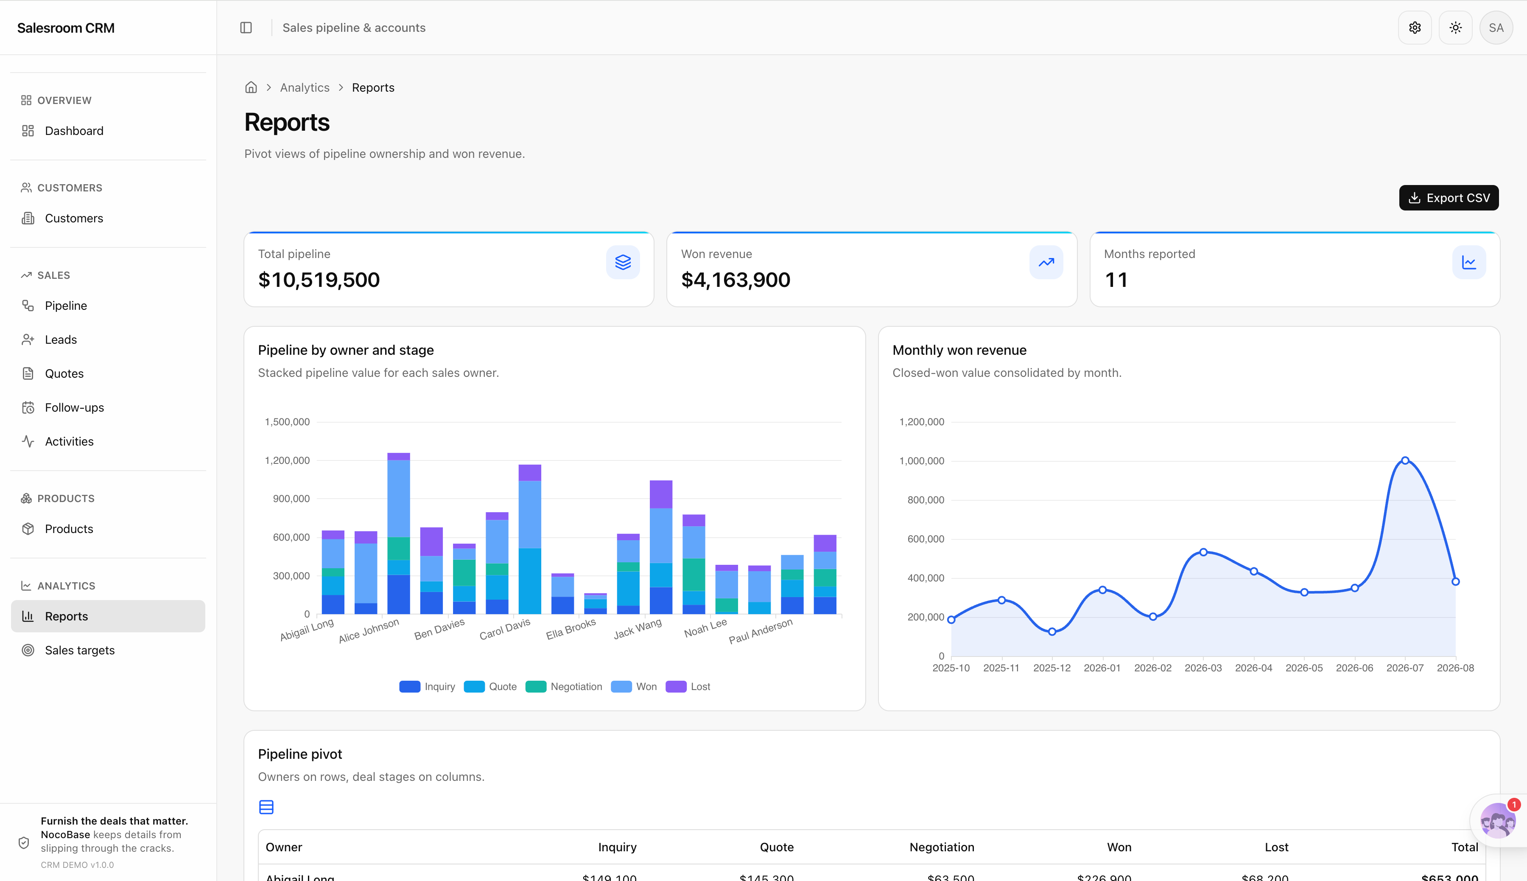Click the 2026-08 data point on line chart

coord(1456,581)
